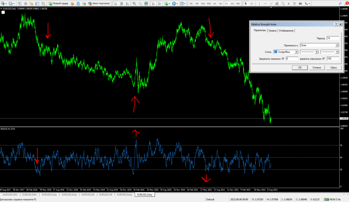Expand the 'Применить к' Close dropdown
The image size is (349, 202).
[x=319, y=45]
